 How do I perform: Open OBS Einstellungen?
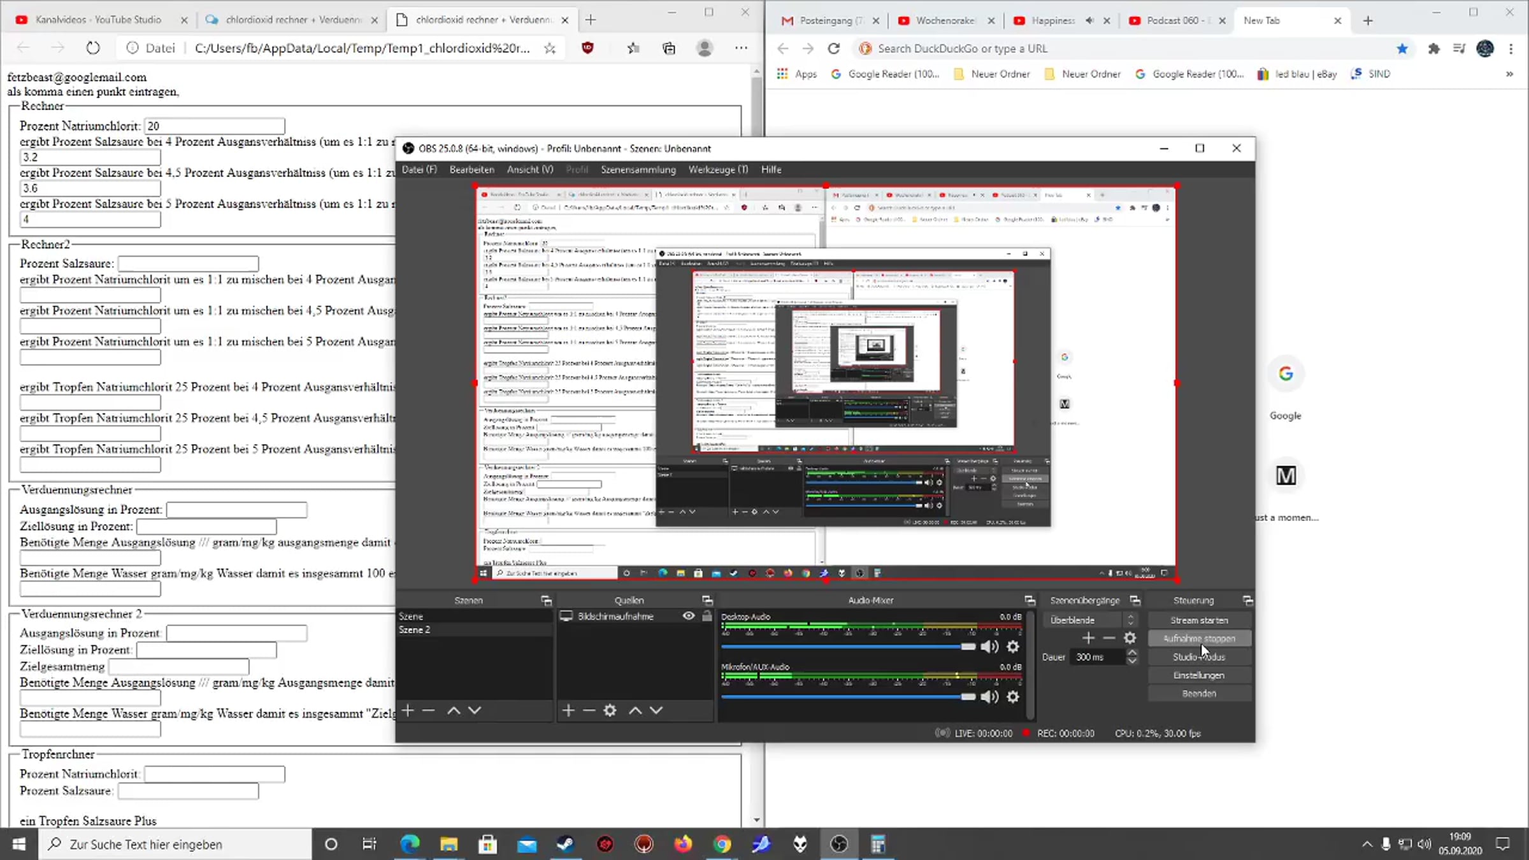click(x=1199, y=675)
